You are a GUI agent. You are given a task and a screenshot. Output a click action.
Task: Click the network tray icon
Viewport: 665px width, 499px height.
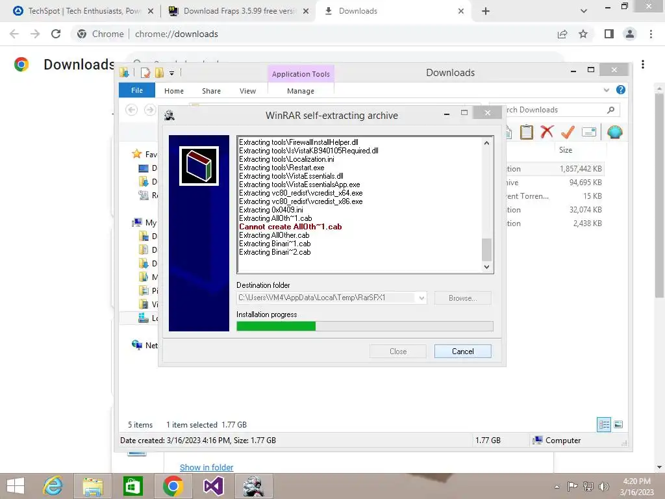588,486
